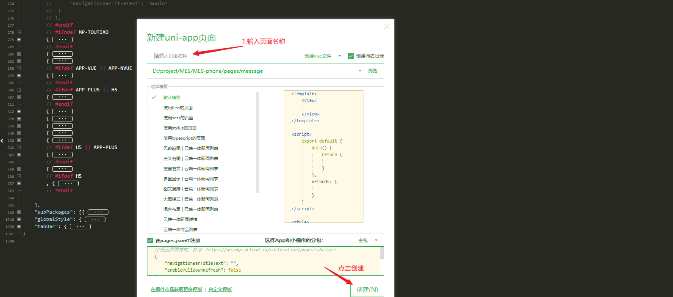673x297 pixels.
Task: Collapse the #ifdef APP-PLUS fold at line 306
Action: pos(19,90)
